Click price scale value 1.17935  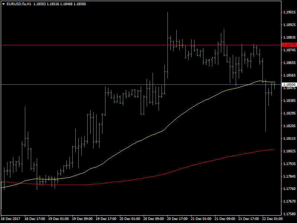289,164
